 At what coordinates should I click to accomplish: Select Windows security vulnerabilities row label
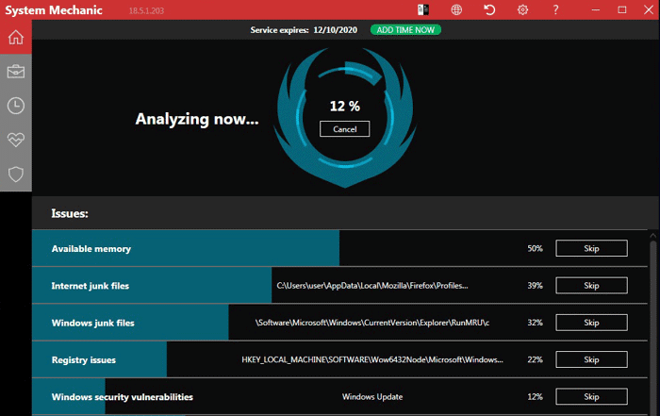pos(122,397)
